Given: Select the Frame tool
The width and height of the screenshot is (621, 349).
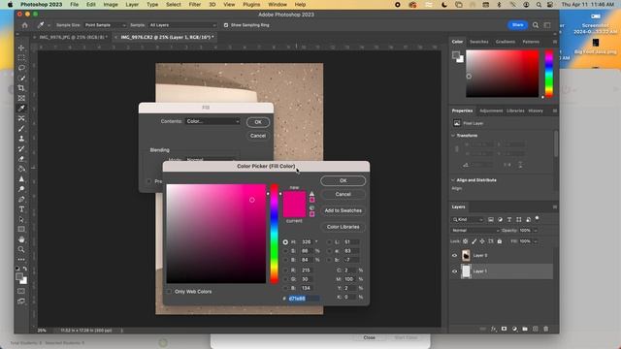Looking at the screenshot, I should 21,98.
